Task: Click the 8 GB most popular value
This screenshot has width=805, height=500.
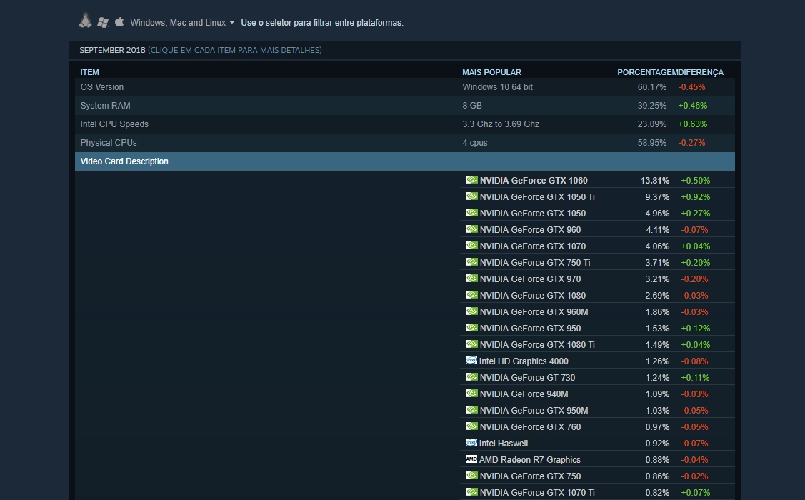Action: coord(472,106)
